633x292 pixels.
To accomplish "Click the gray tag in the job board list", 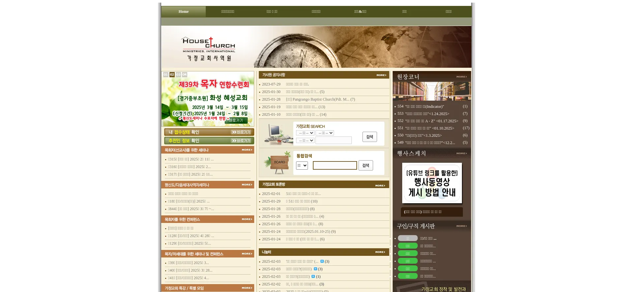I will 408,238.
